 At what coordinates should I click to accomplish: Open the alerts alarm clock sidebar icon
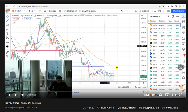click(x=183, y=22)
